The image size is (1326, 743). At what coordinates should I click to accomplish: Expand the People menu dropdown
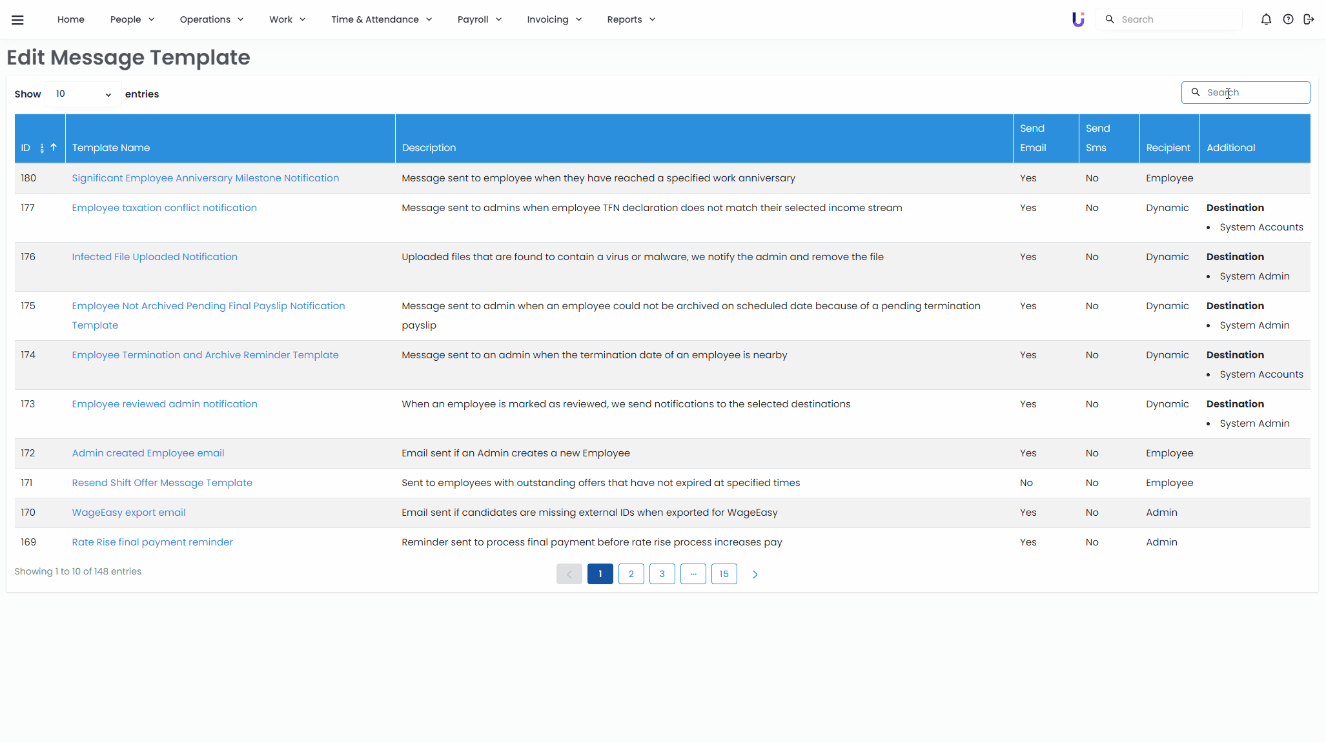click(x=132, y=19)
